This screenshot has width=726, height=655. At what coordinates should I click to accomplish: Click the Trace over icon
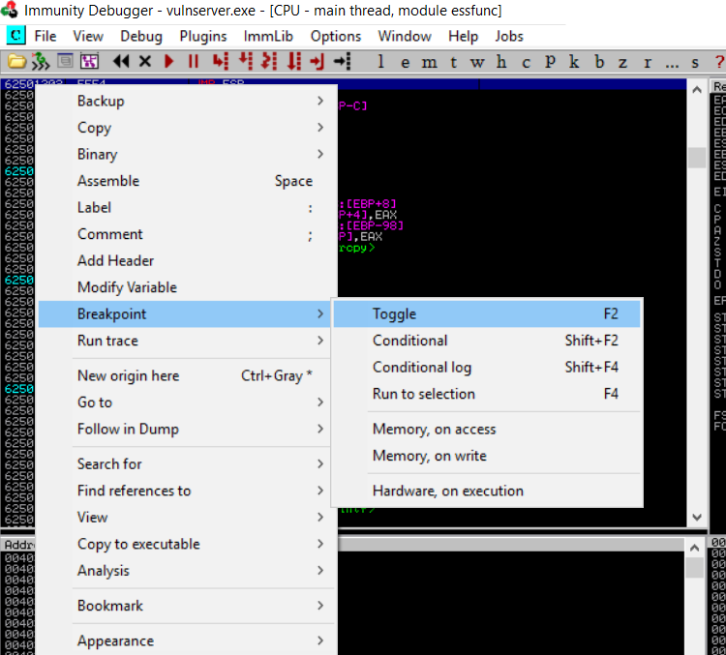click(294, 61)
